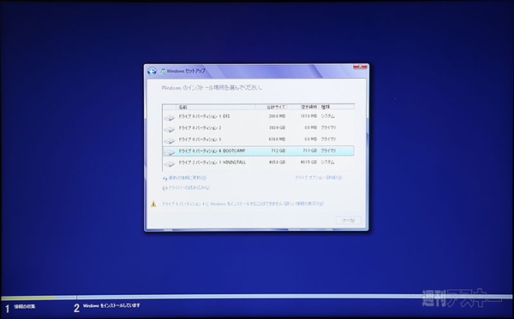Select the row ending in 'WININSTALL'
The width and height of the screenshot is (514, 319).
[259, 162]
